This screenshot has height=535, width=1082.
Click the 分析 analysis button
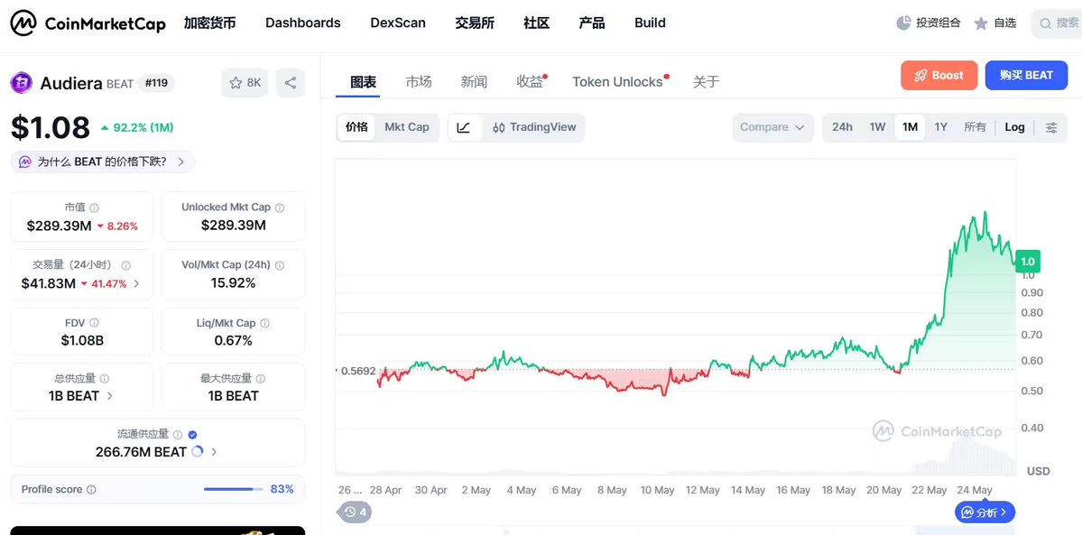tap(985, 513)
